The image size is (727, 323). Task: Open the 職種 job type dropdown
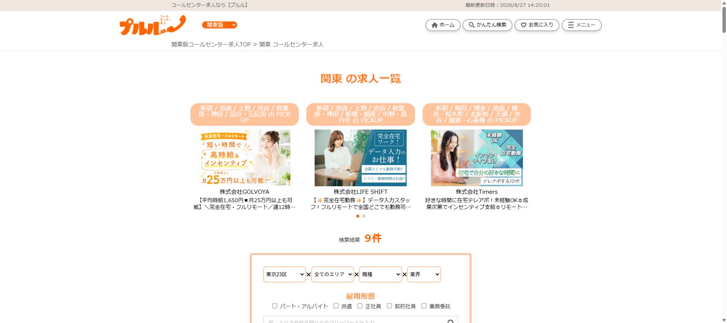tap(380, 274)
